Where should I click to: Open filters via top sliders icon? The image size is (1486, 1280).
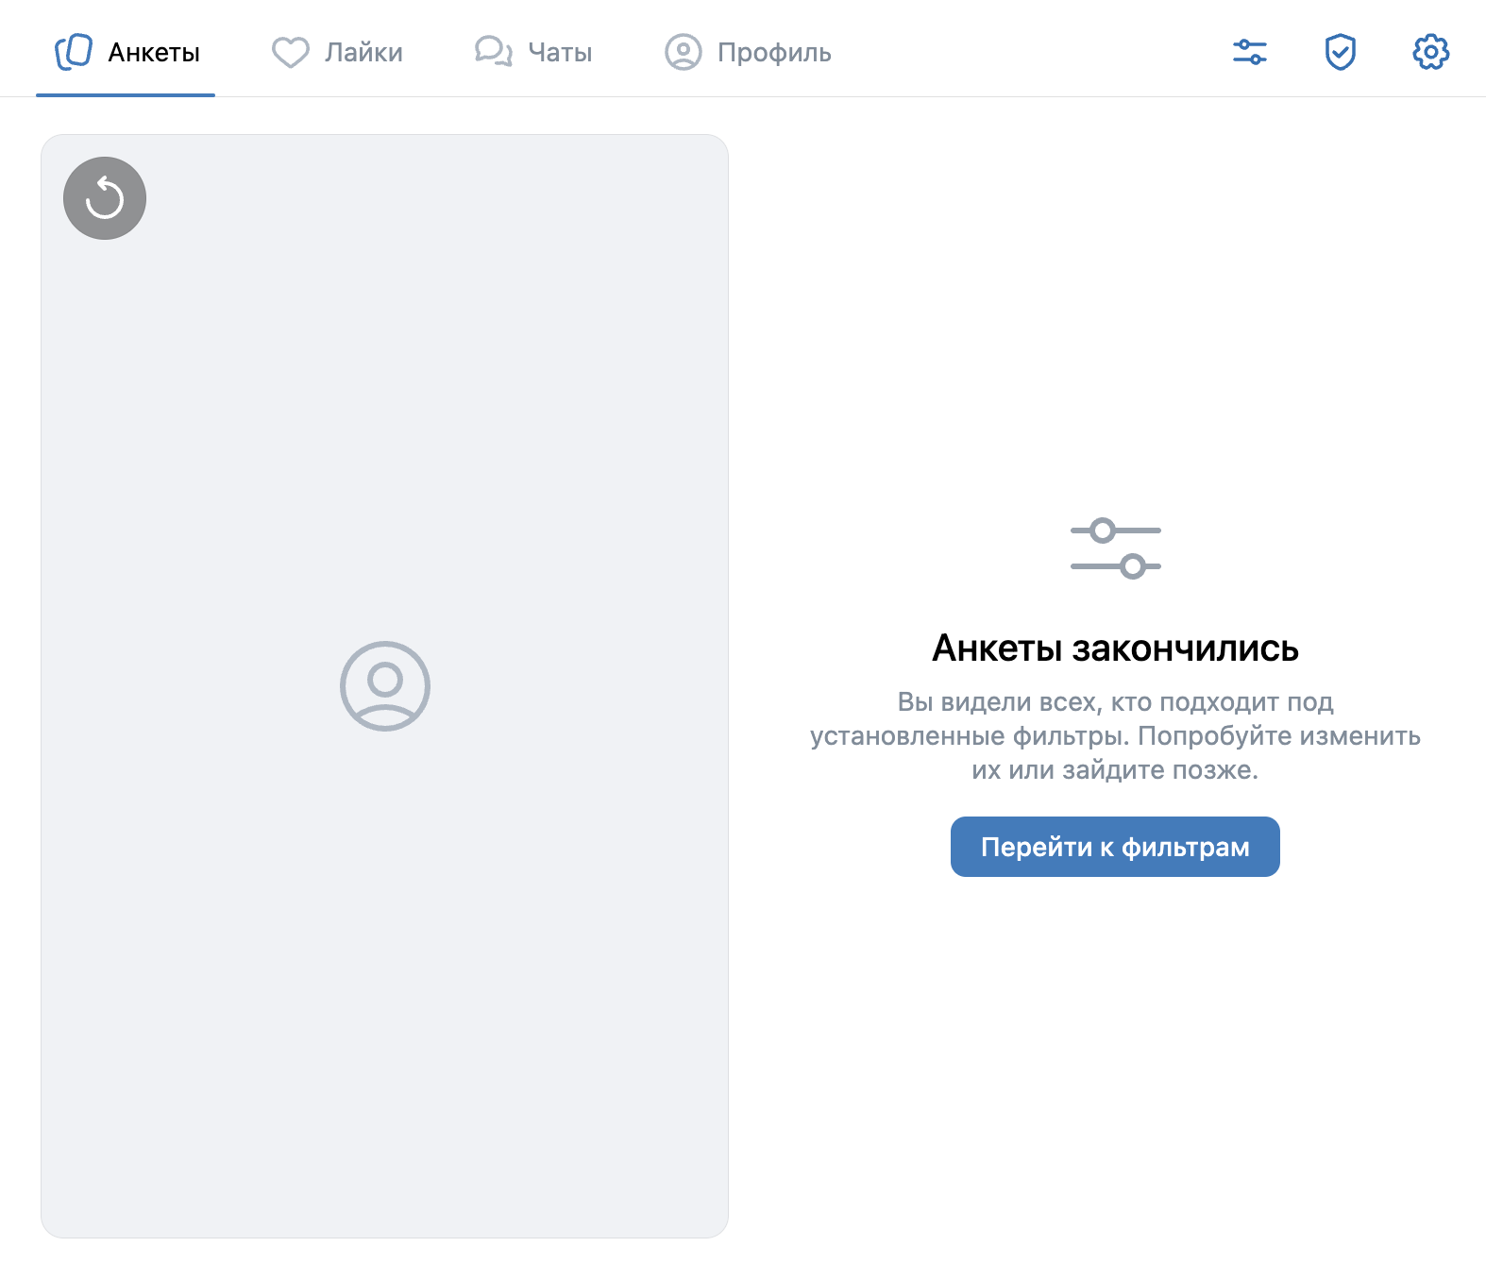point(1250,52)
